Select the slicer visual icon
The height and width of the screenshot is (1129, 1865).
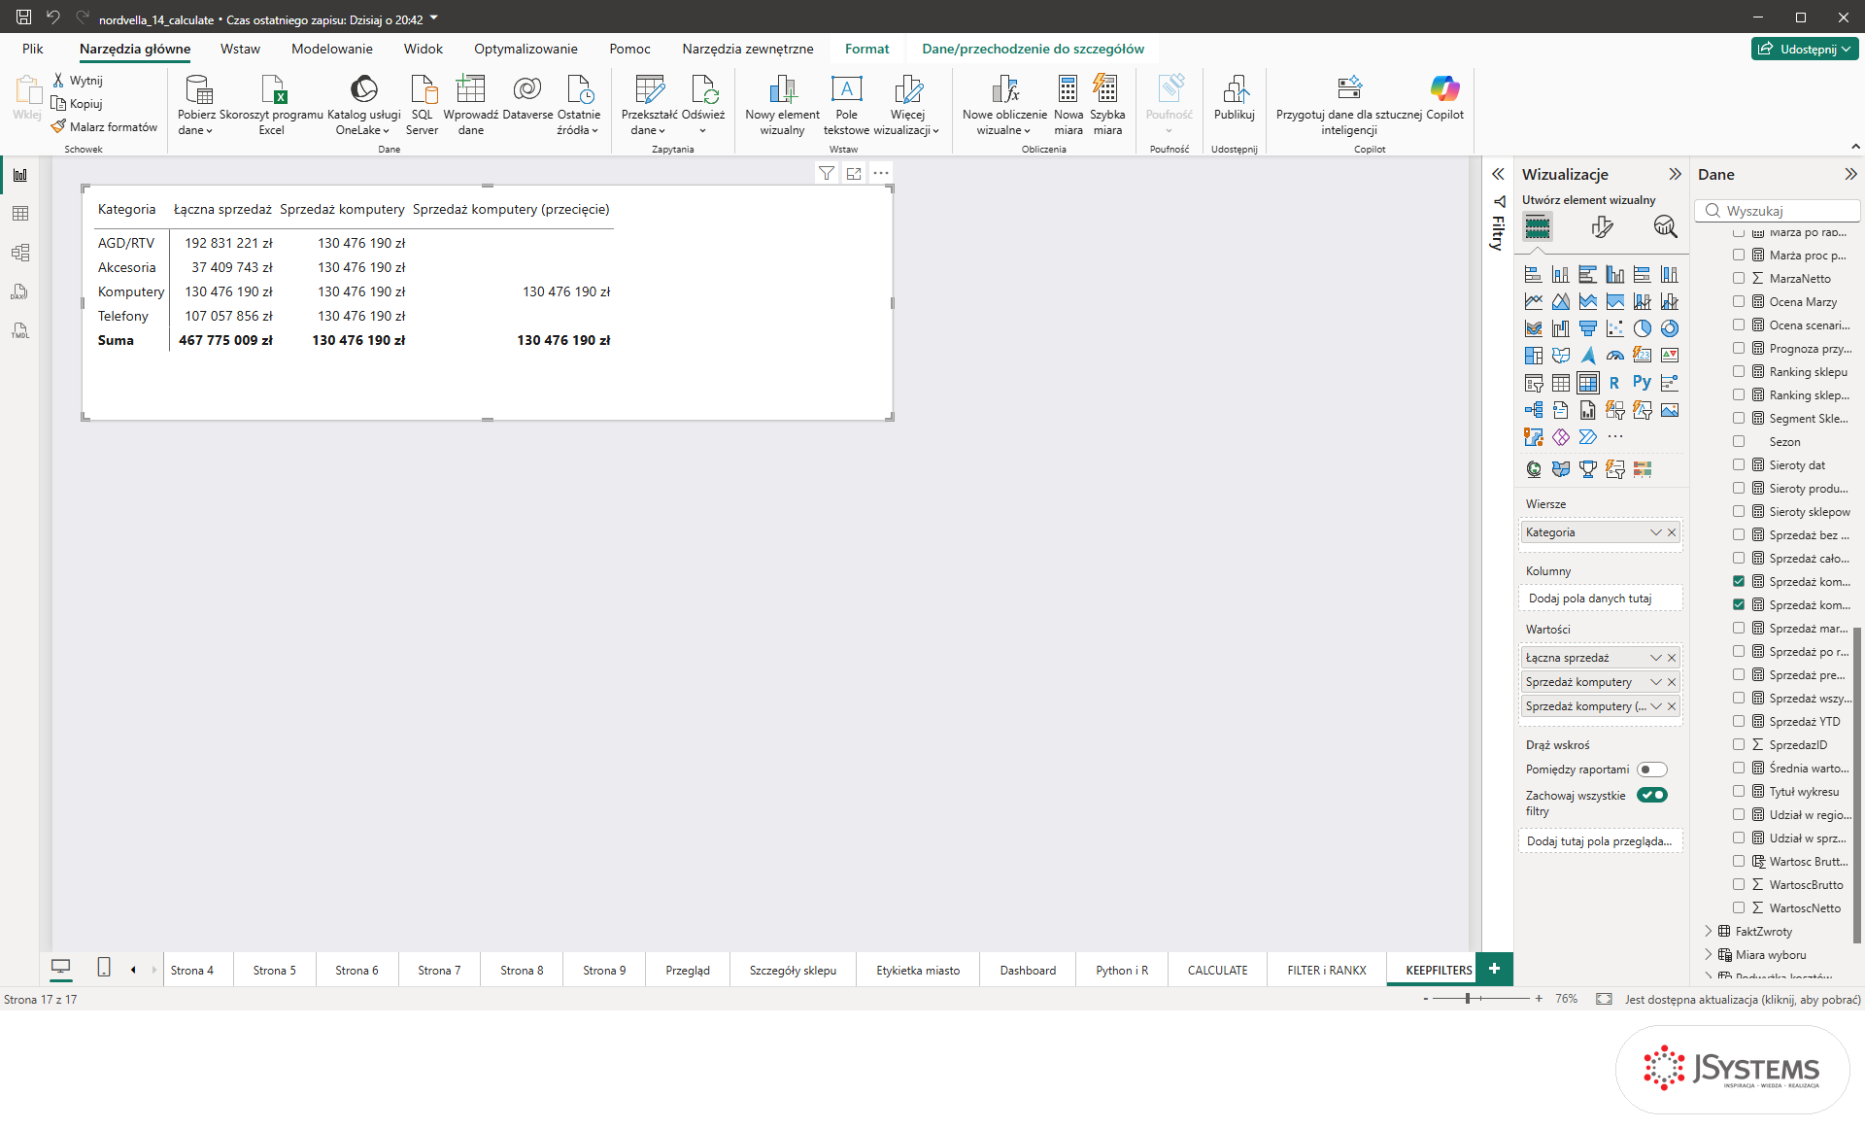[1533, 383]
